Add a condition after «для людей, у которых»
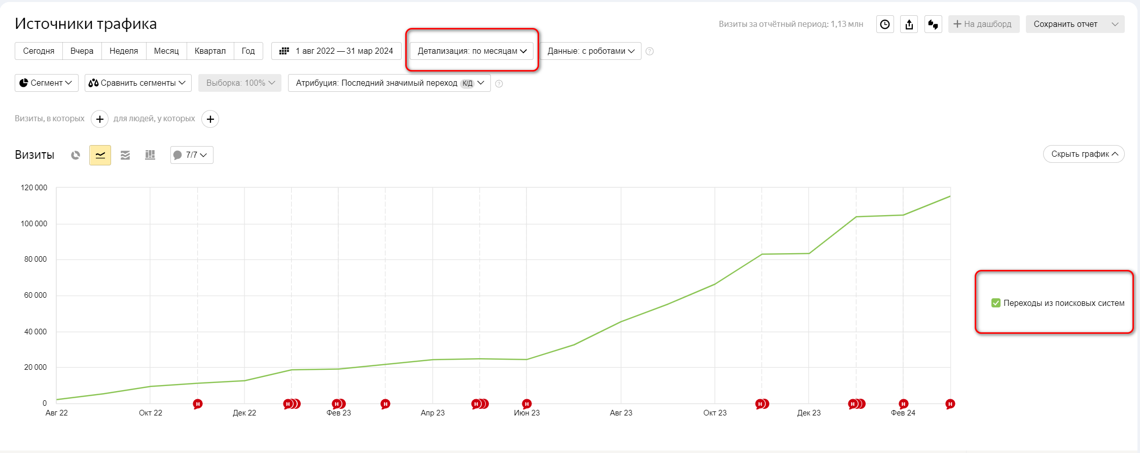The image size is (1140, 453). tap(210, 119)
